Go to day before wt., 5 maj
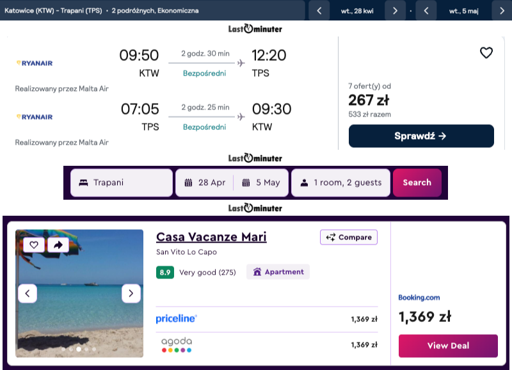The width and height of the screenshot is (512, 370). 426,11
